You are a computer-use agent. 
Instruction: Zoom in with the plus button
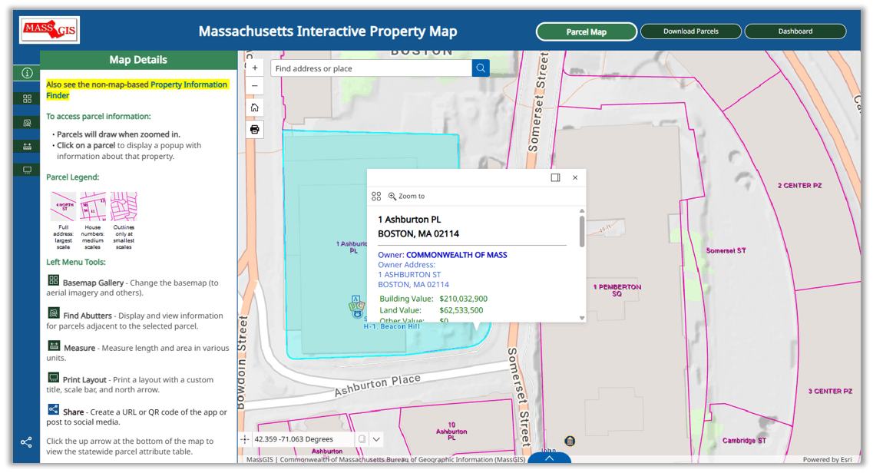[254, 68]
